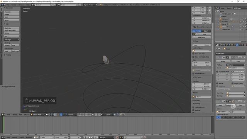
Task: Open the Modifiers wrench tab icon
Action: point(237,45)
